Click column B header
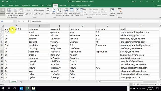The image size is (161, 91). tap(39, 26)
